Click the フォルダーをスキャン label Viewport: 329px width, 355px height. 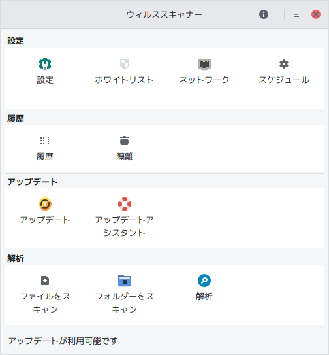[125, 303]
